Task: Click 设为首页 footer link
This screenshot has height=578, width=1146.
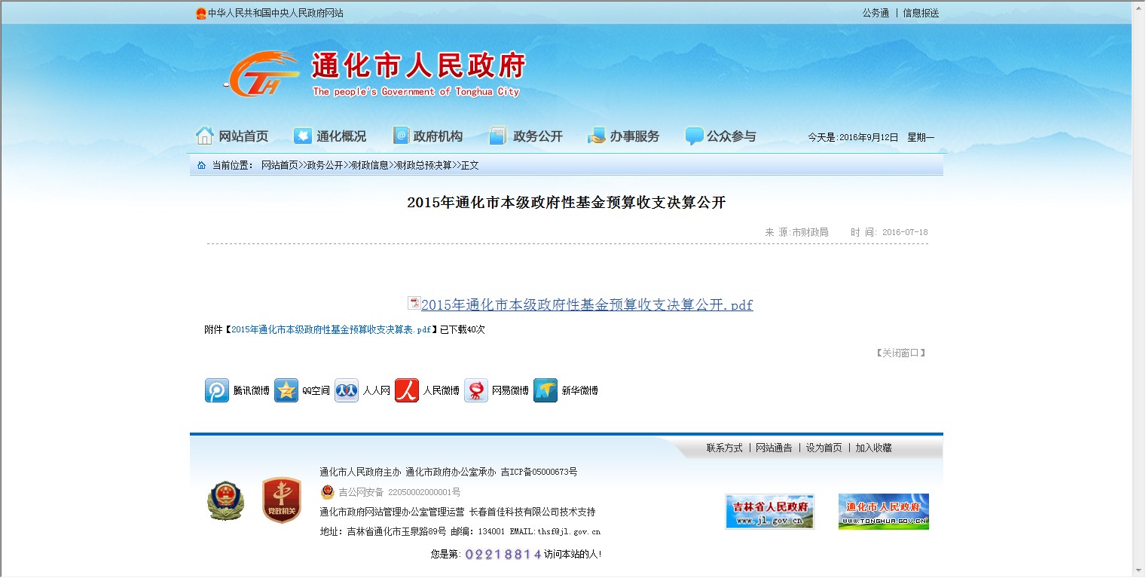Action: point(824,448)
